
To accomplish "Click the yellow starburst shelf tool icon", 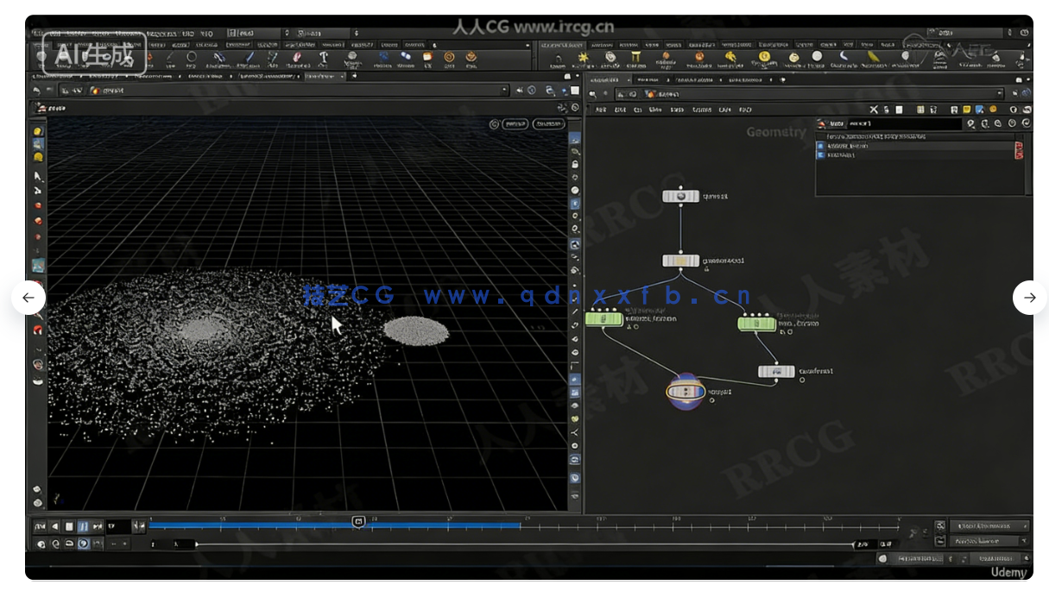I will coord(584,58).
